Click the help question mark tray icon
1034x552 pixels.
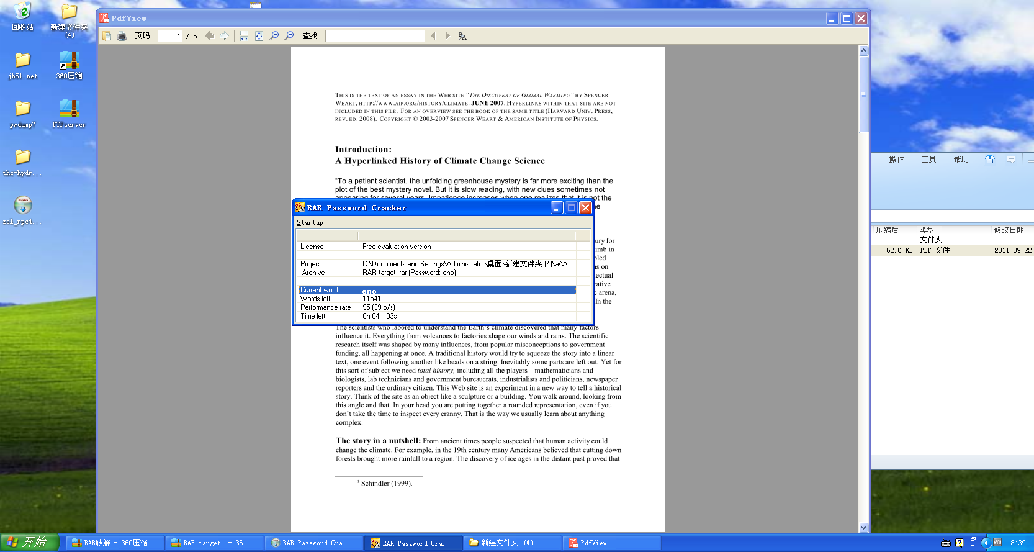pyautogui.click(x=960, y=543)
